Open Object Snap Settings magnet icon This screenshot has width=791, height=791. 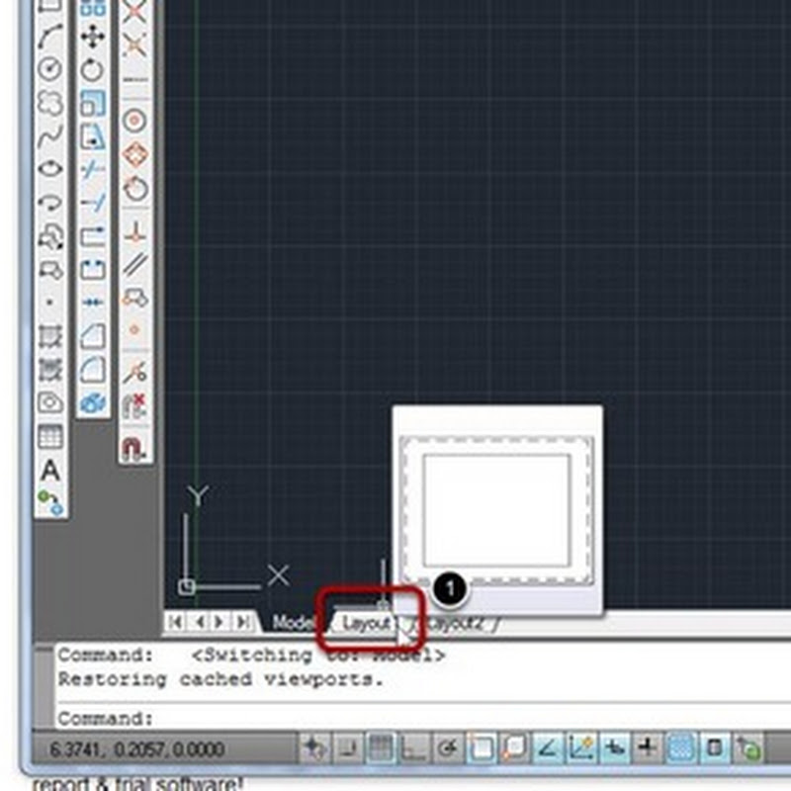click(135, 448)
